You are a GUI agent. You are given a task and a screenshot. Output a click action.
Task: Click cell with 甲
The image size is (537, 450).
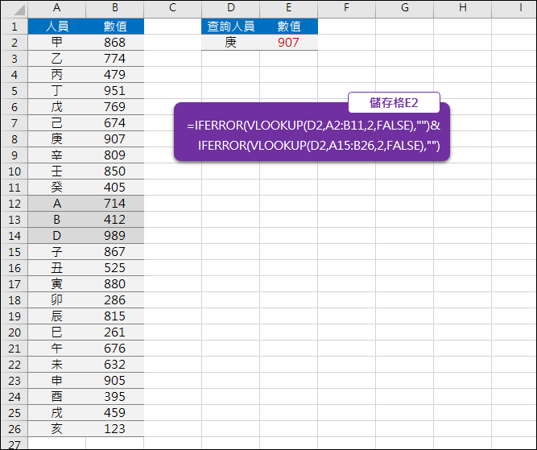pos(57,43)
